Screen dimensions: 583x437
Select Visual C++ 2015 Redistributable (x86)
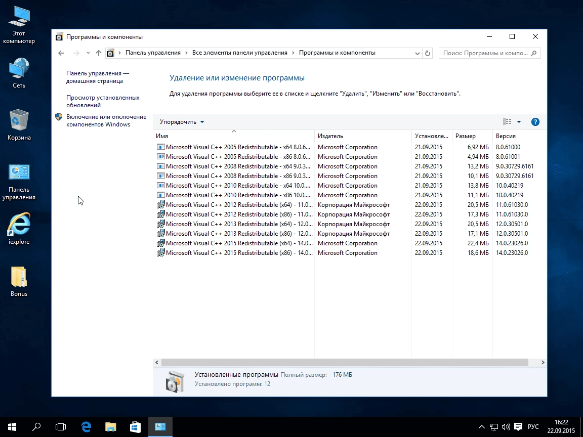click(x=350, y=253)
